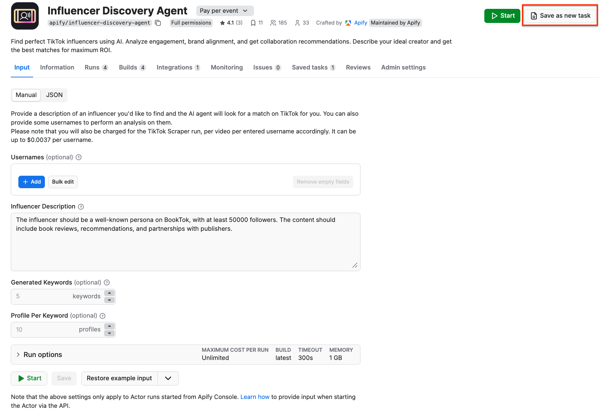Image resolution: width=599 pixels, height=417 pixels.
Task: Open the Apify logo next to Crafted by
Action: click(x=348, y=23)
